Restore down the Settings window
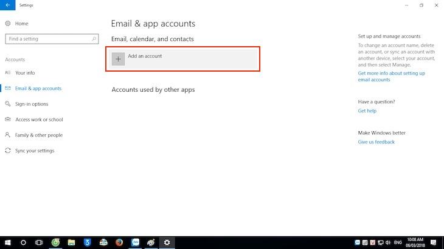444x249 pixels. coord(421,5)
